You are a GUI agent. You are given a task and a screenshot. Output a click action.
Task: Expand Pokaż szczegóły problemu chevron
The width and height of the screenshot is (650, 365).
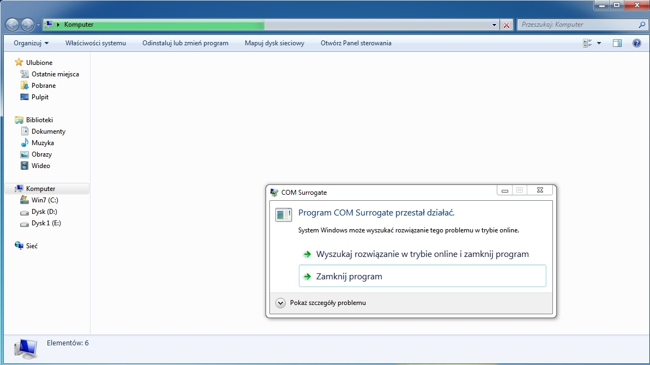pyautogui.click(x=281, y=303)
